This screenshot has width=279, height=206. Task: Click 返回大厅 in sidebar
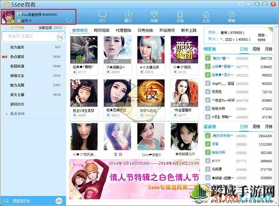(x=33, y=104)
